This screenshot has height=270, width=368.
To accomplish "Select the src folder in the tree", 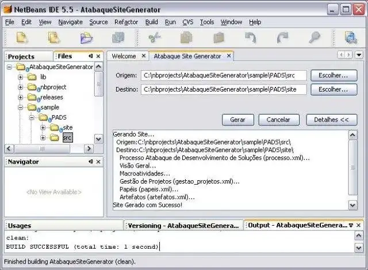I will (x=68, y=138).
